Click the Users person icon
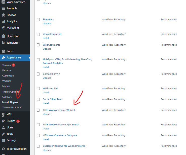The image size is (186, 155). (4, 127)
